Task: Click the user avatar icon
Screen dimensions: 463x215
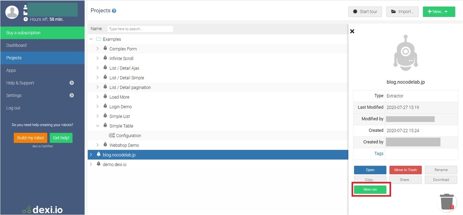Action: point(12,12)
